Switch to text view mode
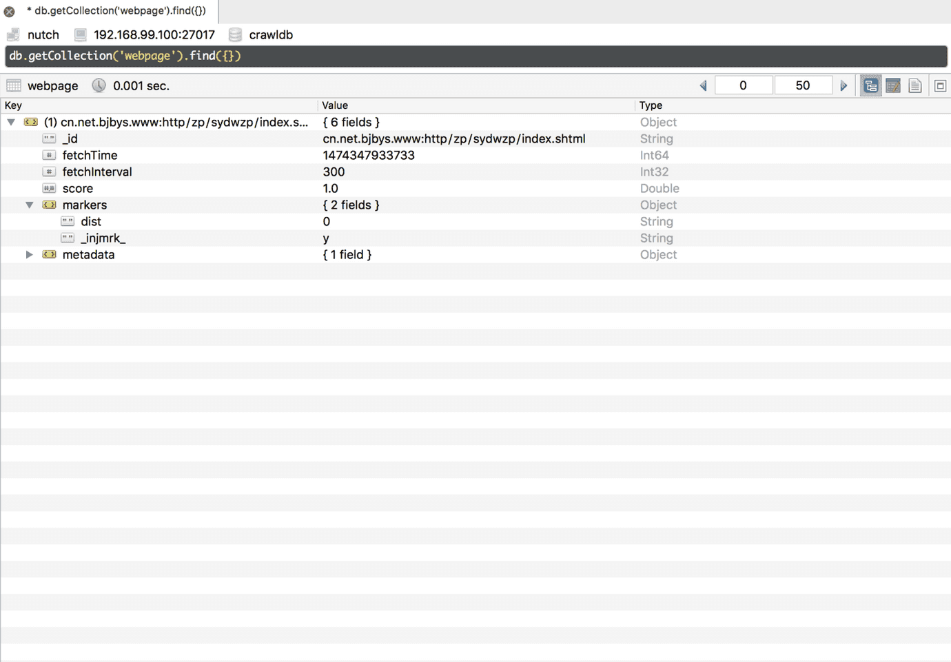The width and height of the screenshot is (951, 662). coord(915,86)
